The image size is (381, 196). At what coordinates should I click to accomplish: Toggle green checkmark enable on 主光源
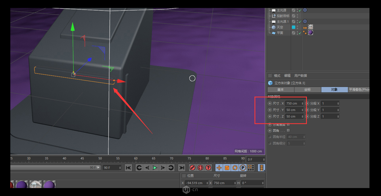(300, 10)
